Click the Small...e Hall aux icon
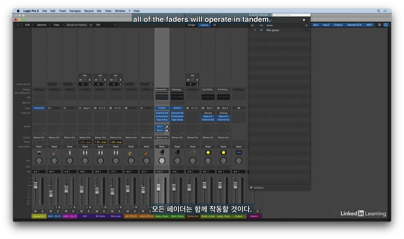 [208, 153]
